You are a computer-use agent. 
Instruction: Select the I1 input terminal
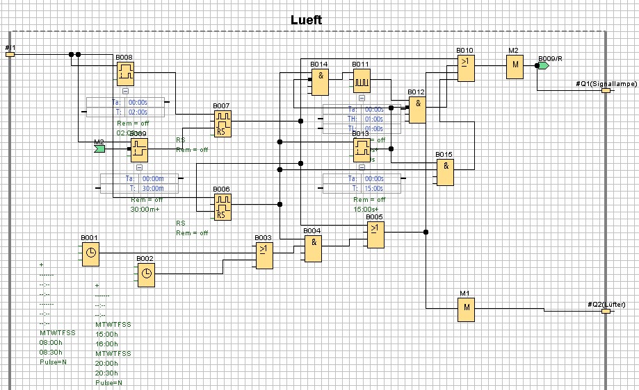10,54
